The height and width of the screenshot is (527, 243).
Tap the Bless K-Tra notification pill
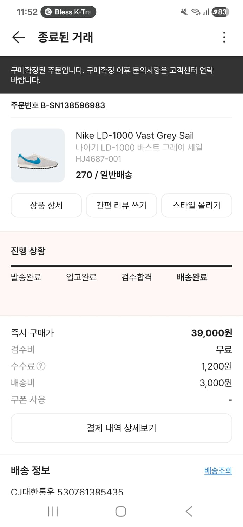pos(68,12)
